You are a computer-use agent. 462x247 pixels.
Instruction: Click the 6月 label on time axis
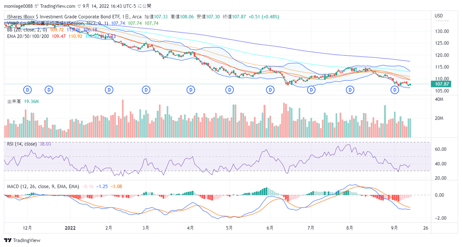point(270,228)
